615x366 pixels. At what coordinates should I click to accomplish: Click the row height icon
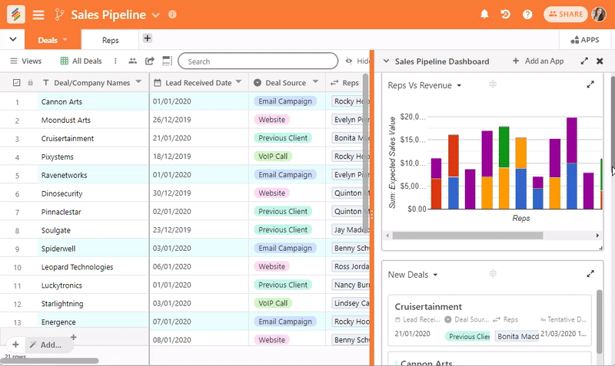tap(167, 61)
